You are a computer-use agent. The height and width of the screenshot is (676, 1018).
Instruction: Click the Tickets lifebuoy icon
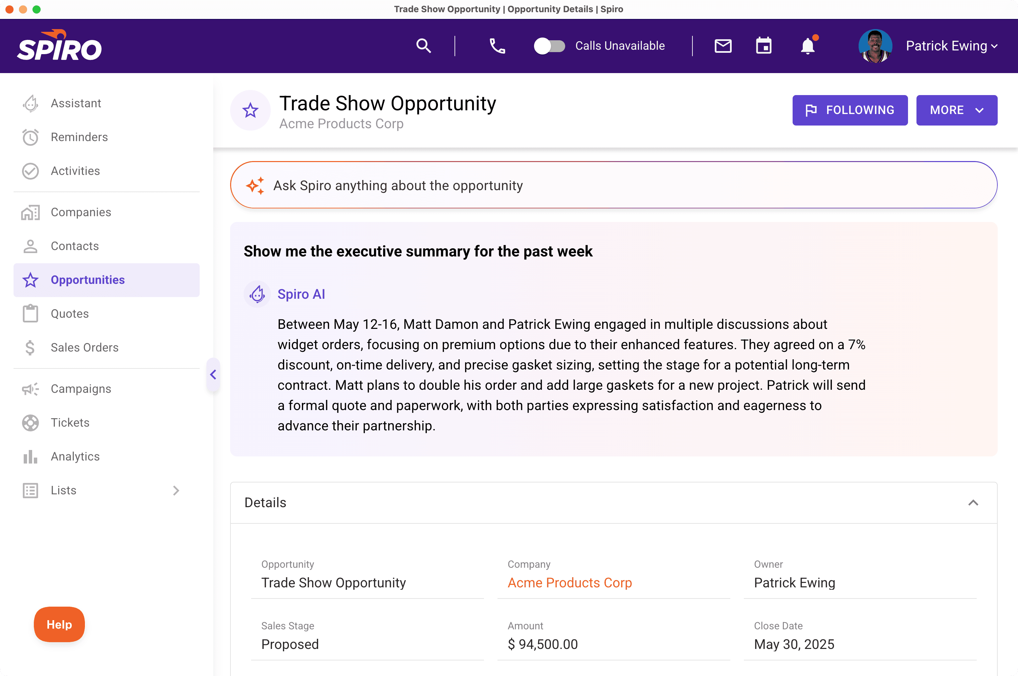[30, 423]
